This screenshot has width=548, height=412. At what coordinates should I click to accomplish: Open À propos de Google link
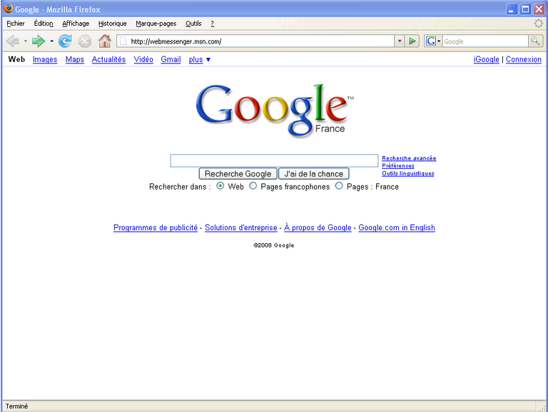point(318,227)
